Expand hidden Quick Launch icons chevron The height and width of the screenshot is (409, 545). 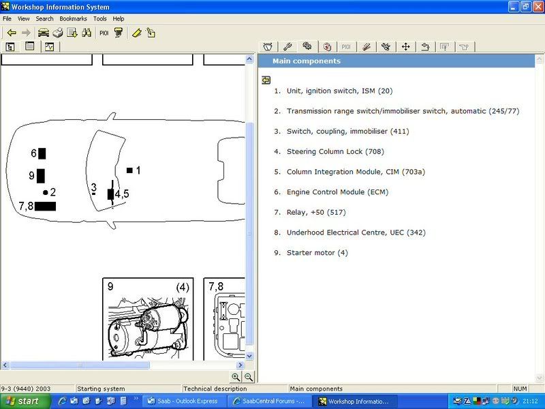click(x=134, y=401)
